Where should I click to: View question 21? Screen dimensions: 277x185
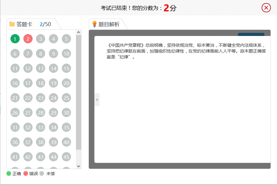click(x=15, y=98)
